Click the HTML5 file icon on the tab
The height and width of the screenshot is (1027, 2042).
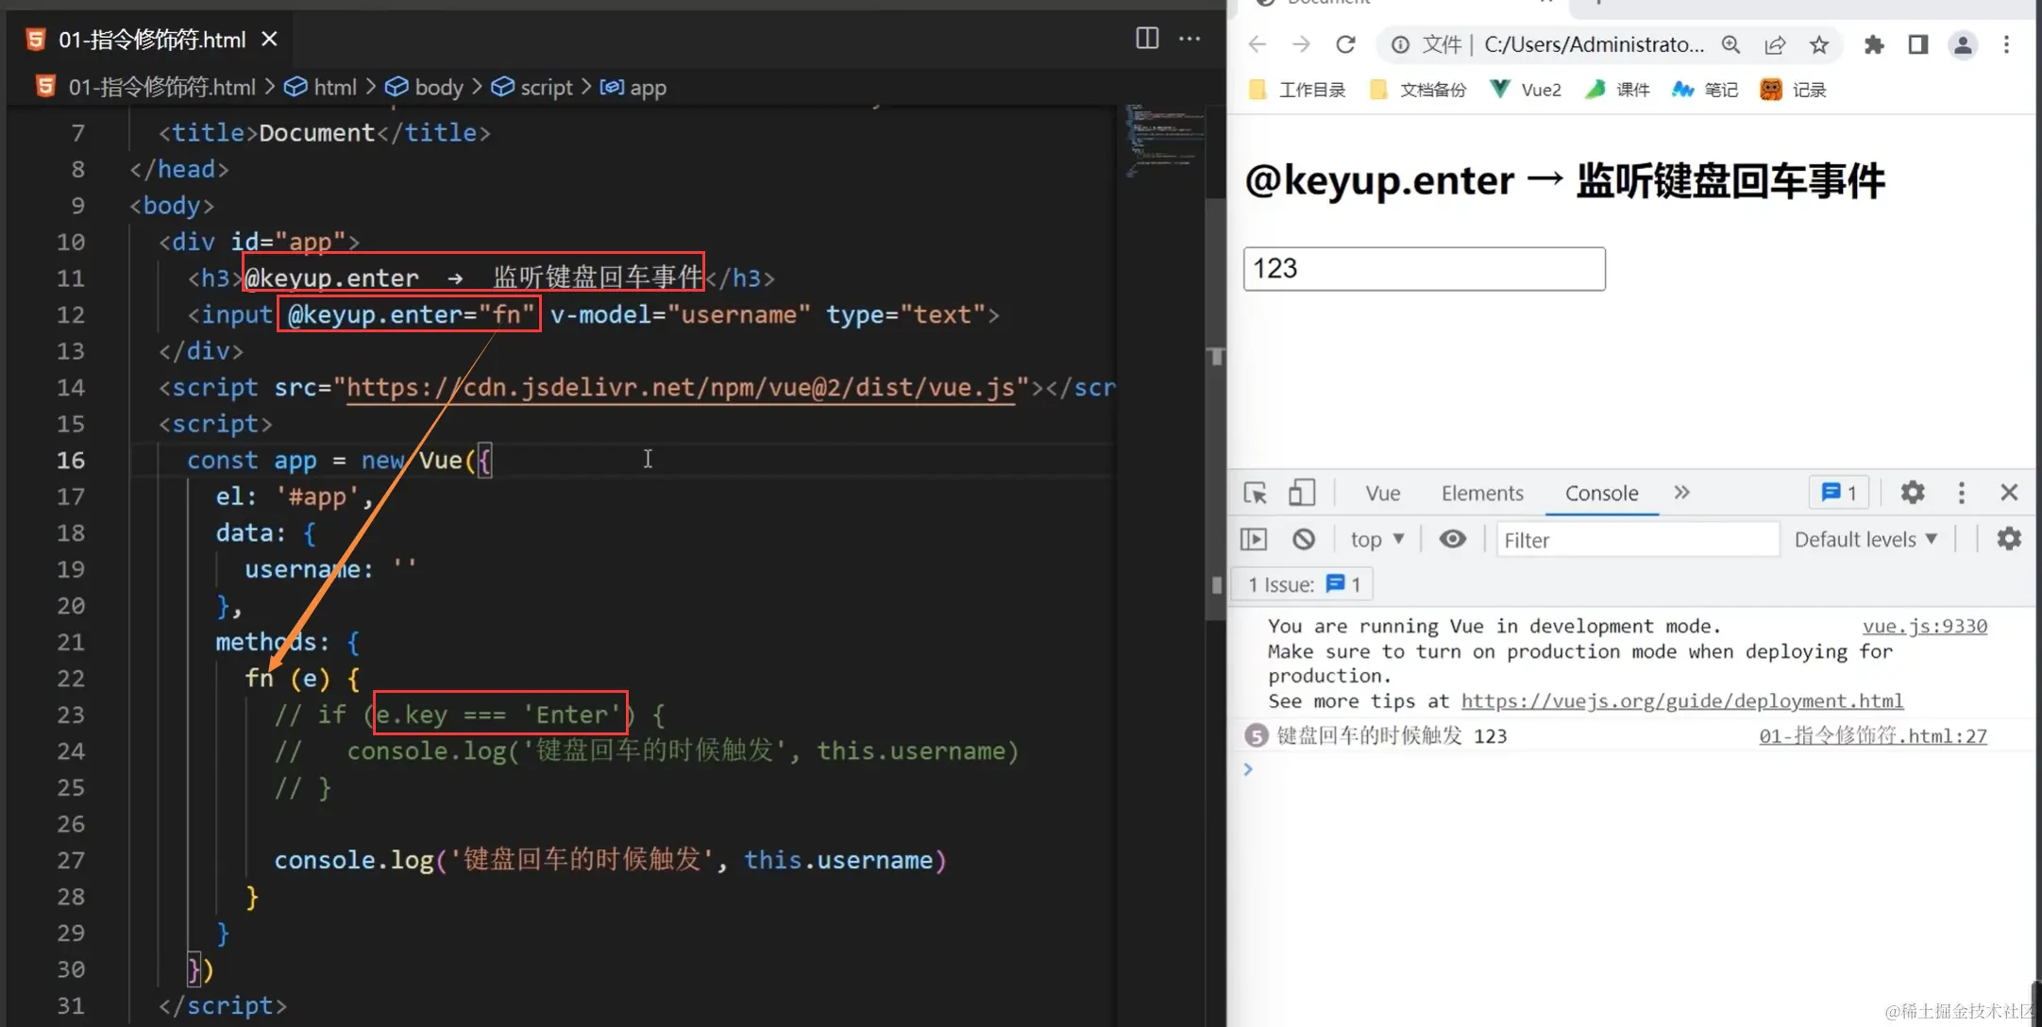coord(36,40)
